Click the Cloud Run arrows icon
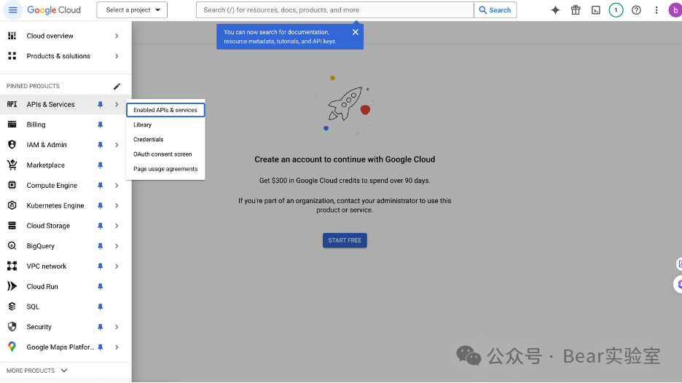 click(12, 286)
